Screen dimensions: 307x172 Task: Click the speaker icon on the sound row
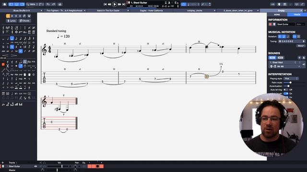[x=304, y=64]
